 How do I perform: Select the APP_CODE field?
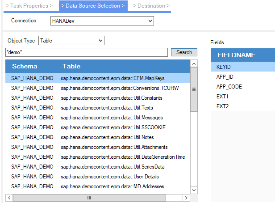click(x=243, y=87)
